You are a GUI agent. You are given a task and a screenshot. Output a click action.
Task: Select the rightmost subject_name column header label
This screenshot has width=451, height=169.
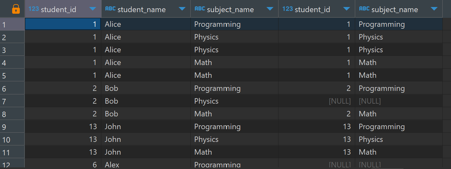click(x=395, y=10)
